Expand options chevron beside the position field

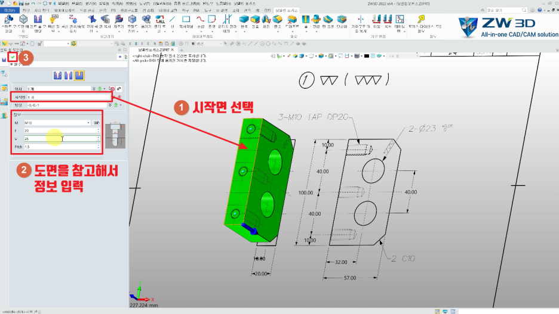(x=94, y=89)
